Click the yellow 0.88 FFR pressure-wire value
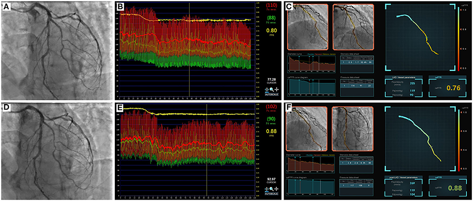The height and width of the screenshot is (201, 473). coord(272,131)
